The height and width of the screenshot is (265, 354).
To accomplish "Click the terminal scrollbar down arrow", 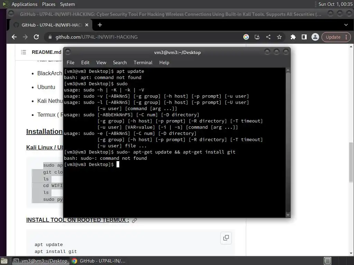I will click(288, 215).
